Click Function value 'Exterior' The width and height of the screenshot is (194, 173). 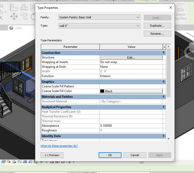(x=131, y=76)
